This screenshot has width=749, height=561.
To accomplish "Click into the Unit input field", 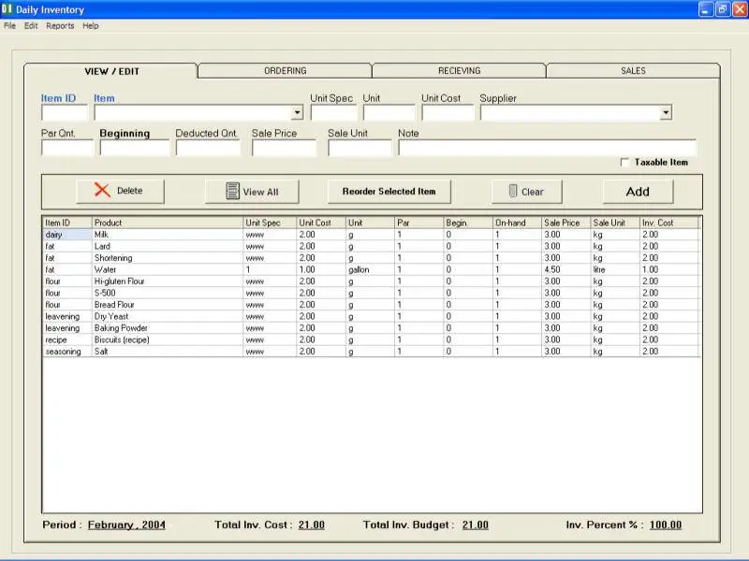I will click(x=389, y=113).
